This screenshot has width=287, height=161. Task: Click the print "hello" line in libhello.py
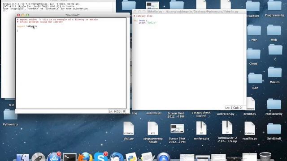[x=148, y=23]
